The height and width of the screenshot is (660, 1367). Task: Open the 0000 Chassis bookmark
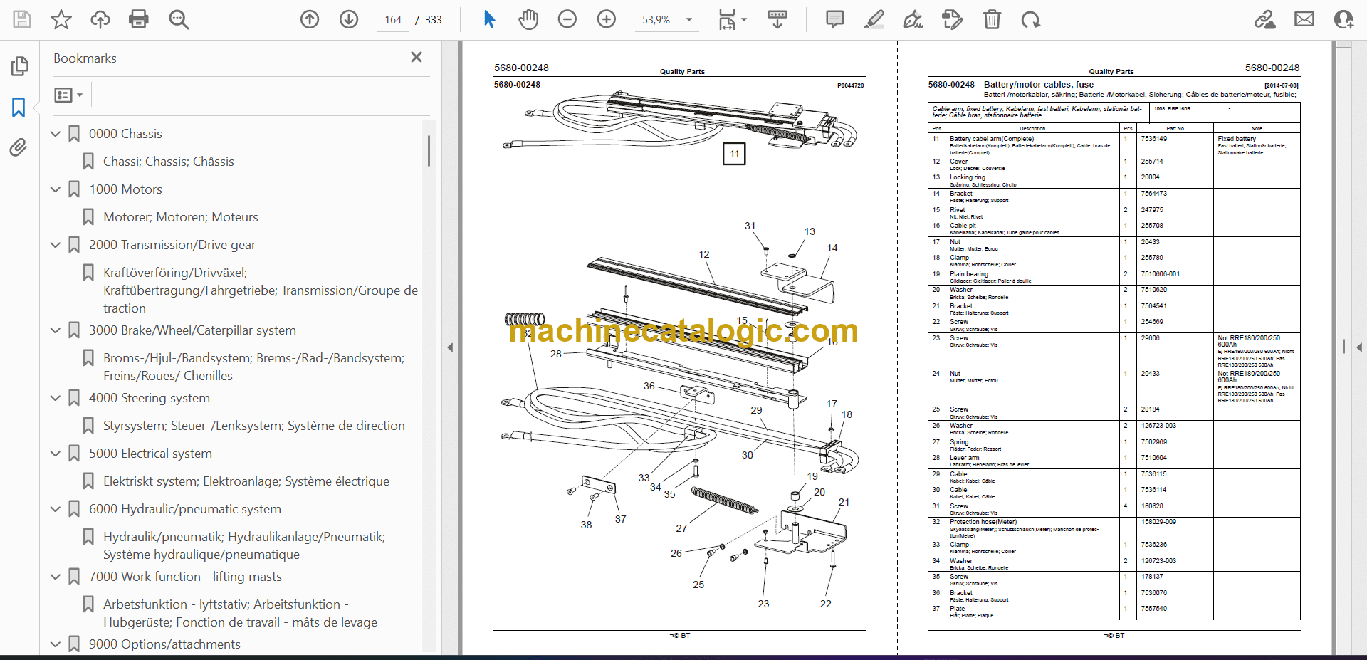(125, 134)
